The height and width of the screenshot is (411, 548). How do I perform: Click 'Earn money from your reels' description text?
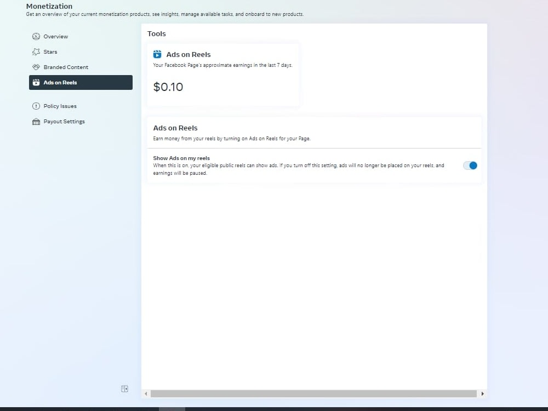pyautogui.click(x=232, y=139)
